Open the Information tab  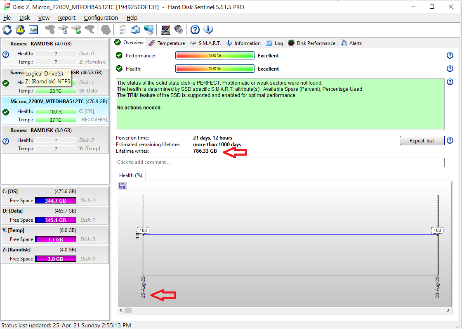click(243, 43)
